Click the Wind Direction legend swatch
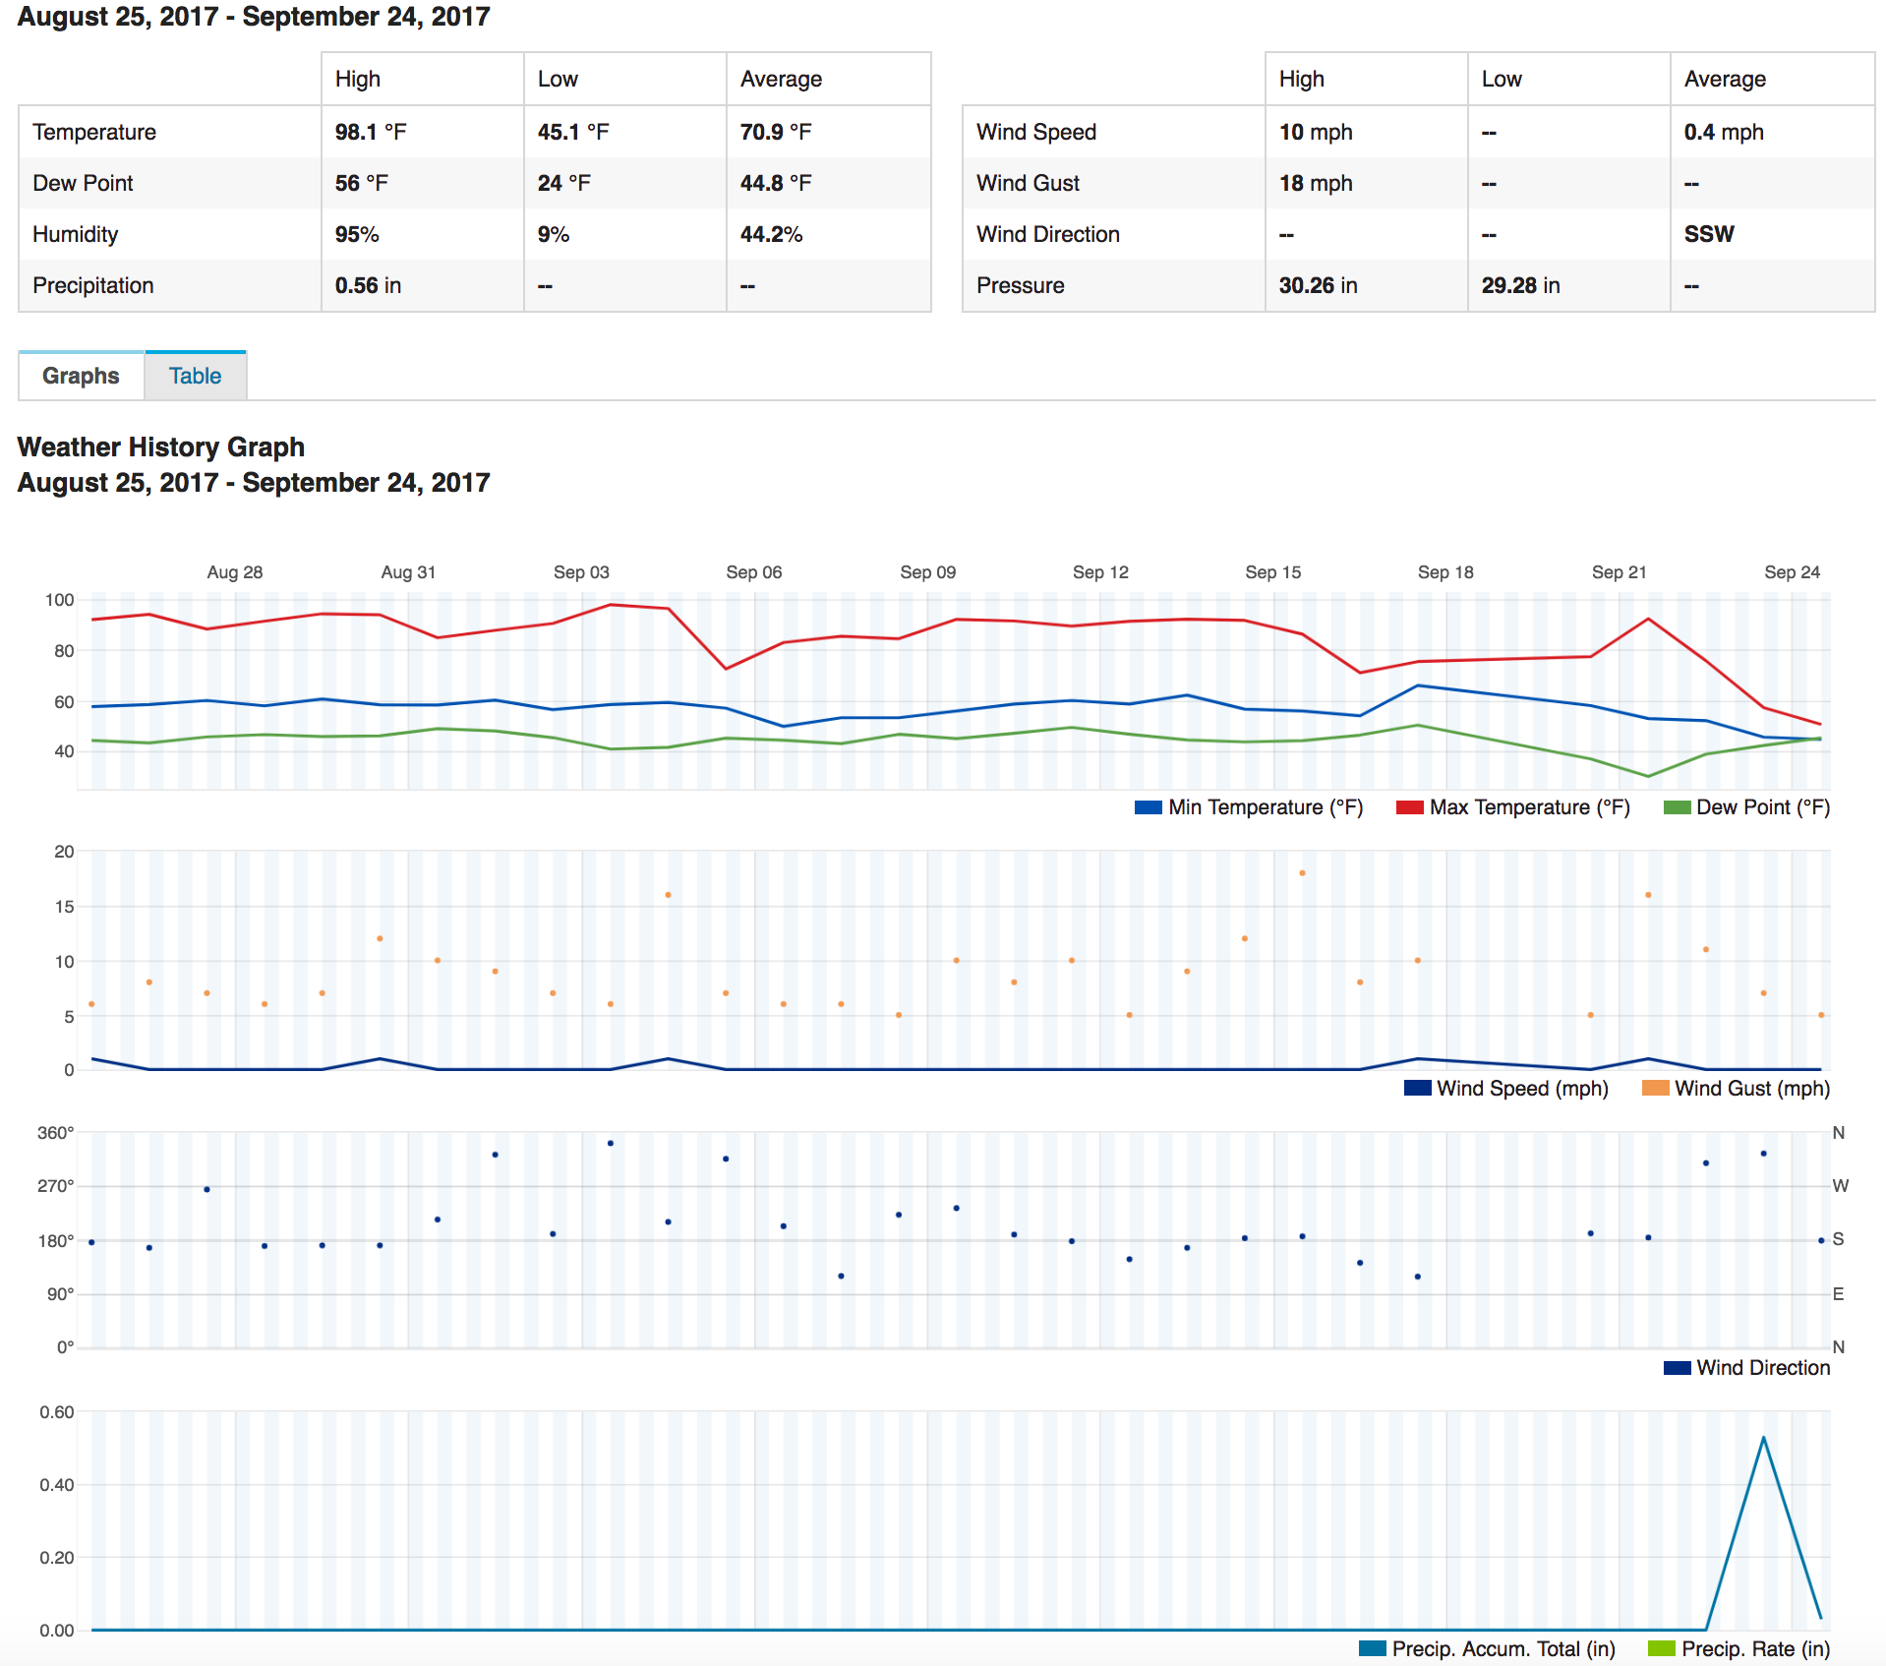Screen dimensions: 1886x1666 point(1678,1368)
